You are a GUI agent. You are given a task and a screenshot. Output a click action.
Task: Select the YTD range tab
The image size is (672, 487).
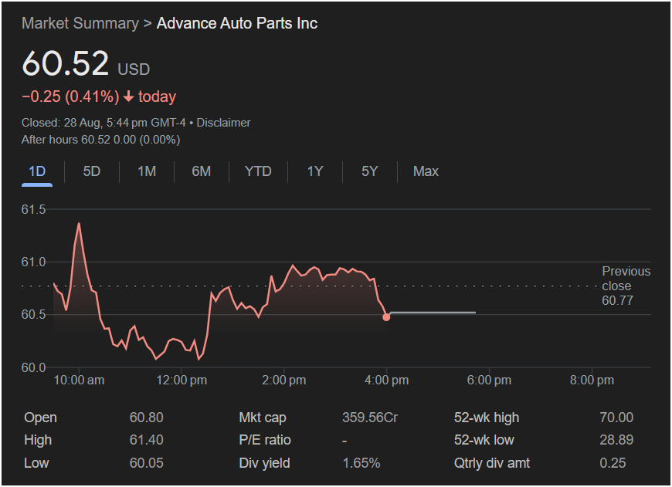click(x=258, y=171)
